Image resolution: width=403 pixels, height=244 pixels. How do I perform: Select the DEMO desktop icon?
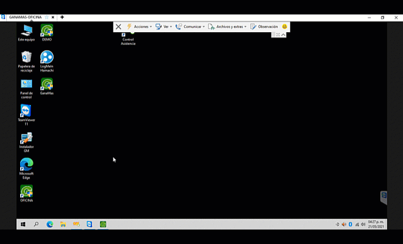(x=47, y=33)
